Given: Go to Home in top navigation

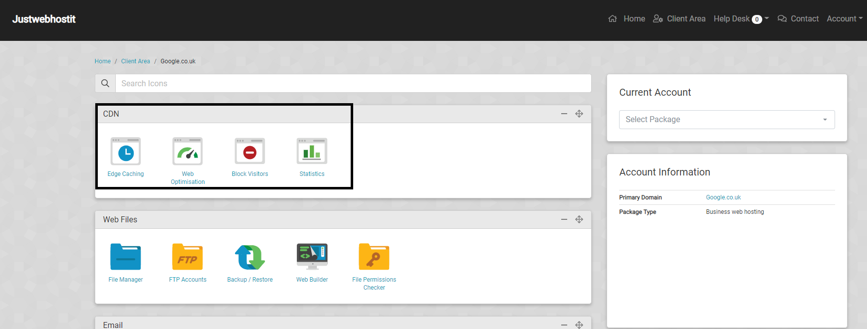Looking at the screenshot, I should coord(634,19).
